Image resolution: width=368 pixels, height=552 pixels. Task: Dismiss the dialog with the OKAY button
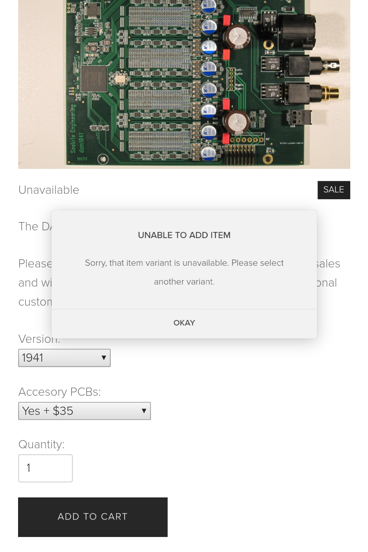coord(184,323)
